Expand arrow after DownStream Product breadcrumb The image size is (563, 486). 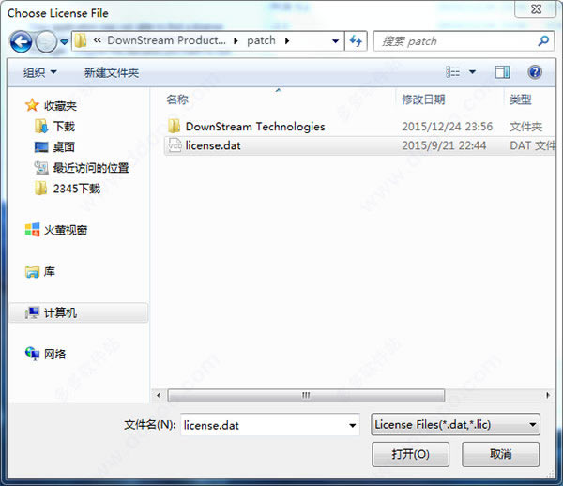tap(236, 41)
